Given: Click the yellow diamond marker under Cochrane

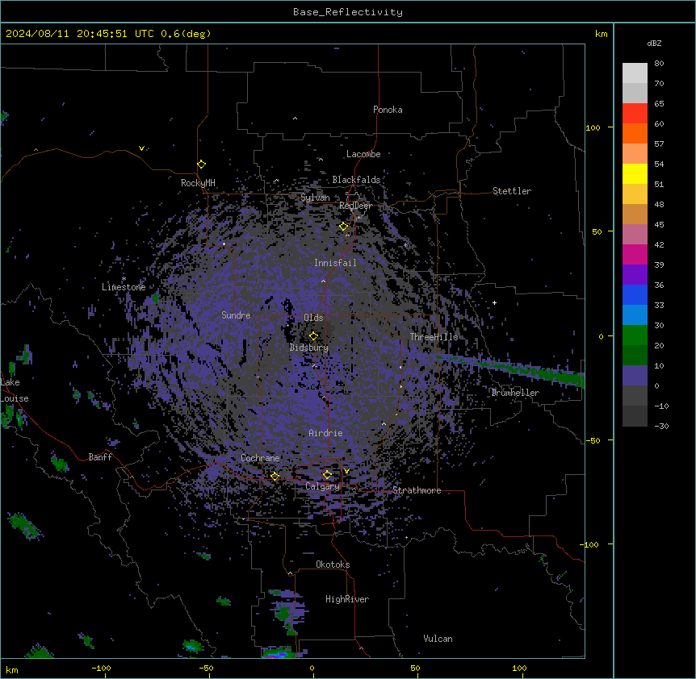Looking at the screenshot, I should click(275, 476).
